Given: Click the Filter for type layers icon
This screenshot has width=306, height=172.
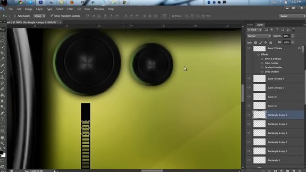Looking at the screenshot, I should 277,30.
